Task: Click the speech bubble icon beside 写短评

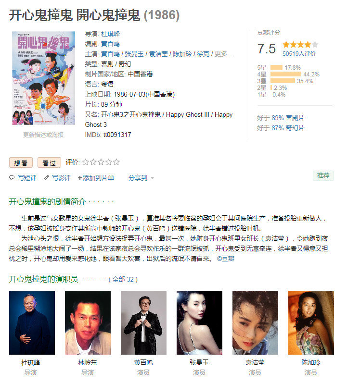Action: coord(12,178)
